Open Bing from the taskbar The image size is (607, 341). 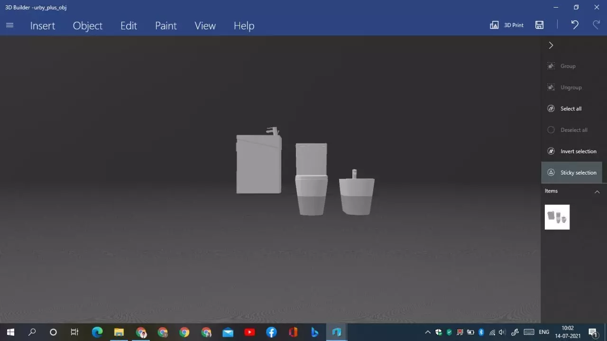315,332
